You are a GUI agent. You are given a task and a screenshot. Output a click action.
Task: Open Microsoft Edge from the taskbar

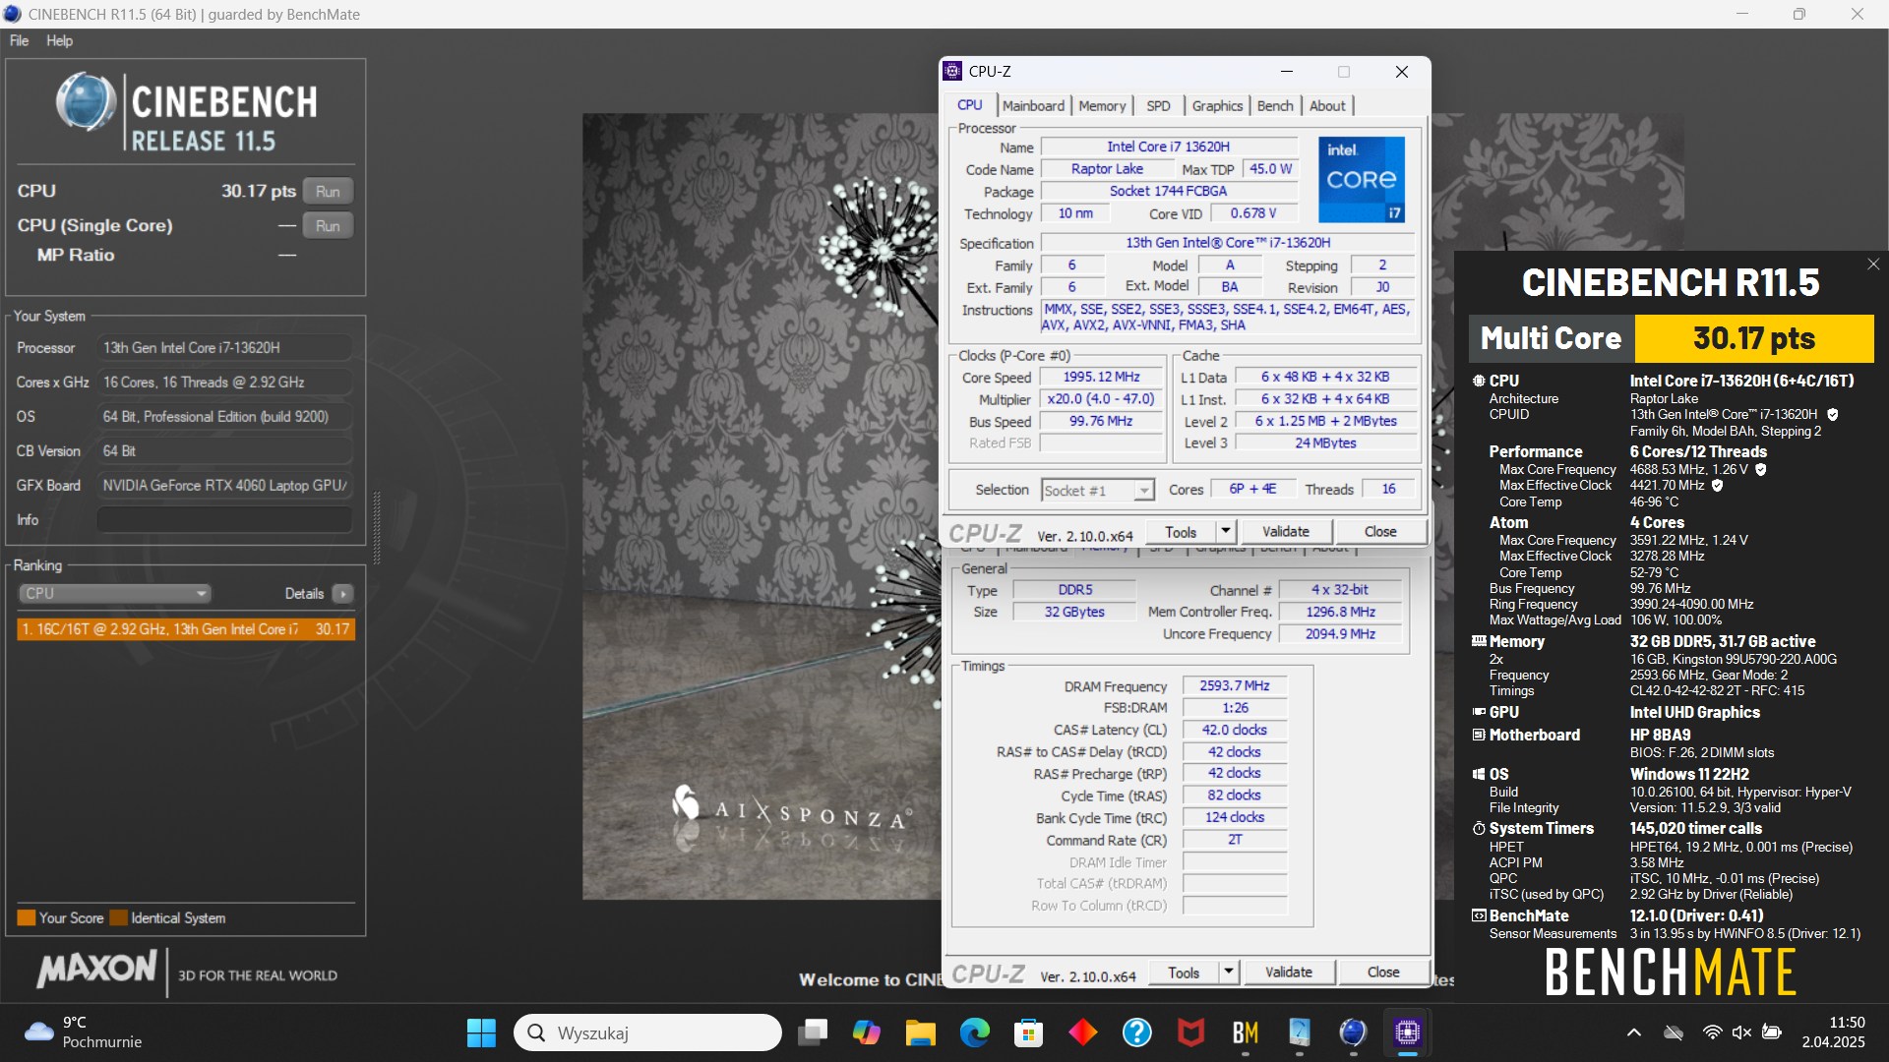[975, 1032]
